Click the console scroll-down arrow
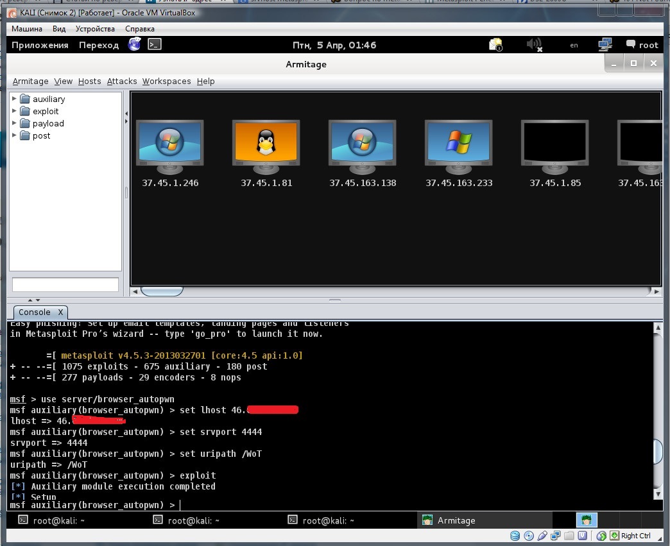Image resolution: width=670 pixels, height=546 pixels. (658, 494)
